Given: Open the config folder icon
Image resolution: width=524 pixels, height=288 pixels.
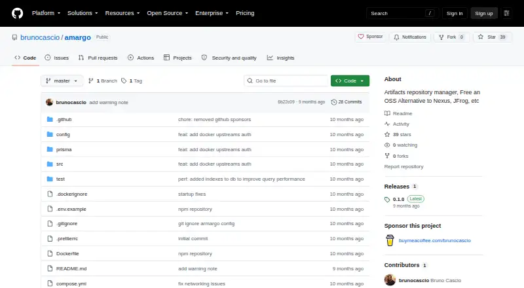Looking at the screenshot, I should [50, 134].
